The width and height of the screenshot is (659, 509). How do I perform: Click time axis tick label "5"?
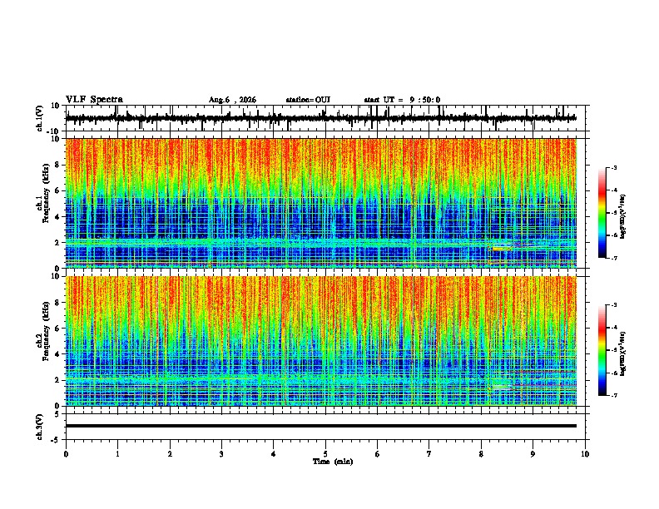coord(325,454)
